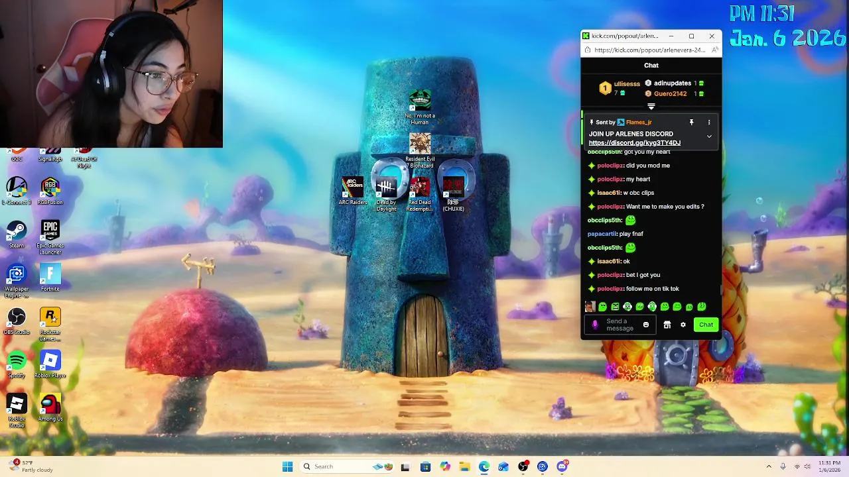Open the L-Connect 3 desktop icon
The image size is (849, 477).
(17, 191)
